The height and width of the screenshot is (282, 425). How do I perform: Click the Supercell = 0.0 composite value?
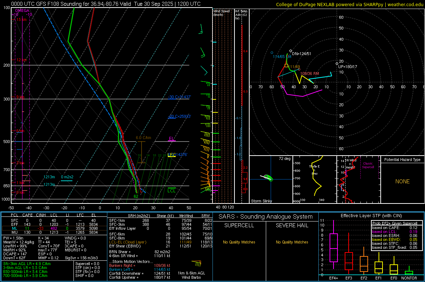[x=87, y=264]
